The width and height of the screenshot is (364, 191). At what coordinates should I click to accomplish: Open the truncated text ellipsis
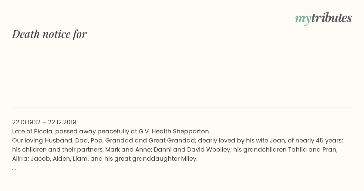pyautogui.click(x=14, y=169)
